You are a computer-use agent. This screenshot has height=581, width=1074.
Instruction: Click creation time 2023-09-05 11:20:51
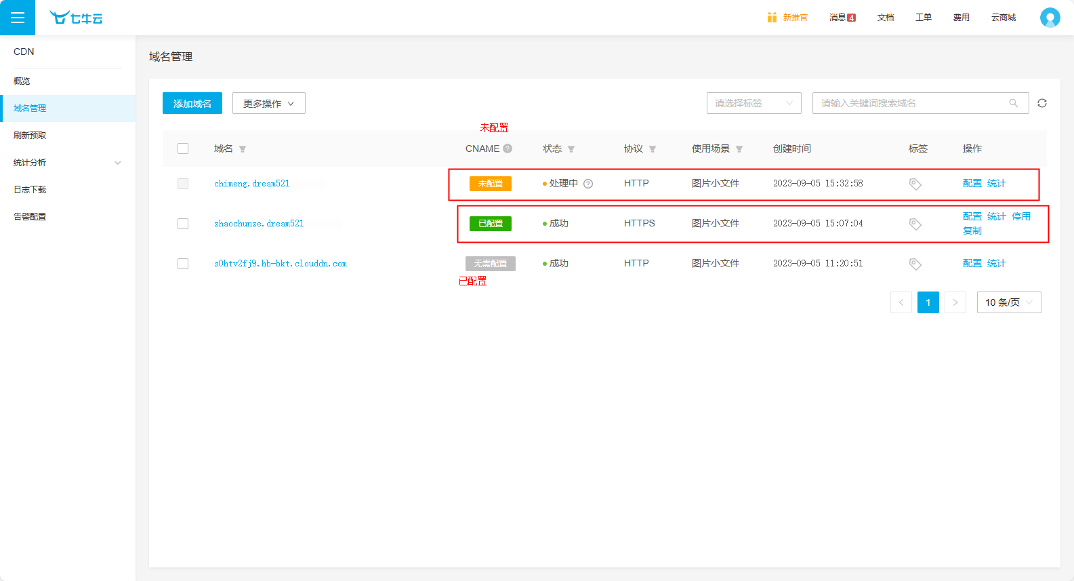point(818,264)
